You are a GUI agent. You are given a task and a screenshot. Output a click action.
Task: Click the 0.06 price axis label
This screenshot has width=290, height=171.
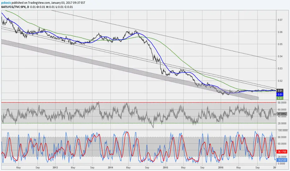280,32
